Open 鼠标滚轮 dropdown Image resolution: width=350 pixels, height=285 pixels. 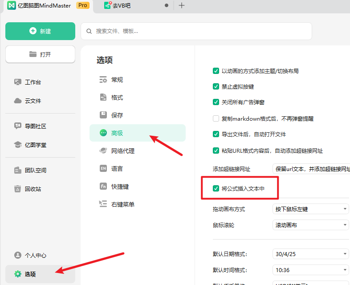coord(310,225)
